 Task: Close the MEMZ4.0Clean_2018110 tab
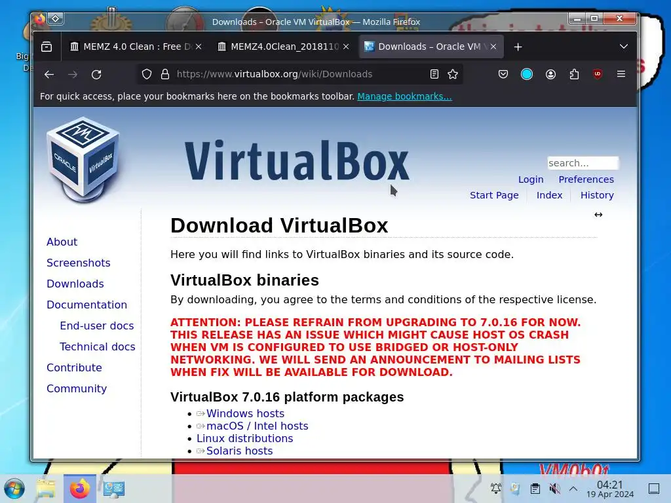pos(346,47)
